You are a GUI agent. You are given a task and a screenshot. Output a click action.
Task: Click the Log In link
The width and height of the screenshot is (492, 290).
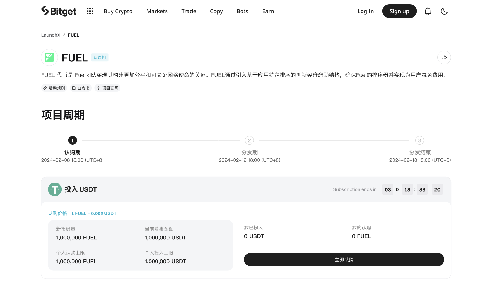pyautogui.click(x=366, y=11)
